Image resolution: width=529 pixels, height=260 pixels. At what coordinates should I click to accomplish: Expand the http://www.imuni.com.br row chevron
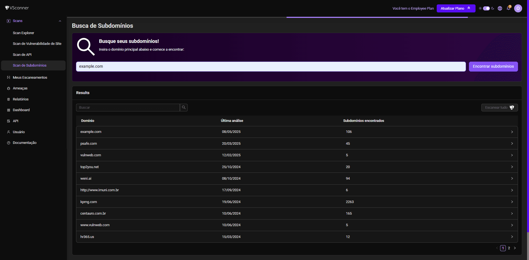point(512,190)
